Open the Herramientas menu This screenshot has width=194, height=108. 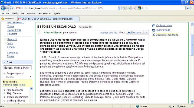[45, 14]
